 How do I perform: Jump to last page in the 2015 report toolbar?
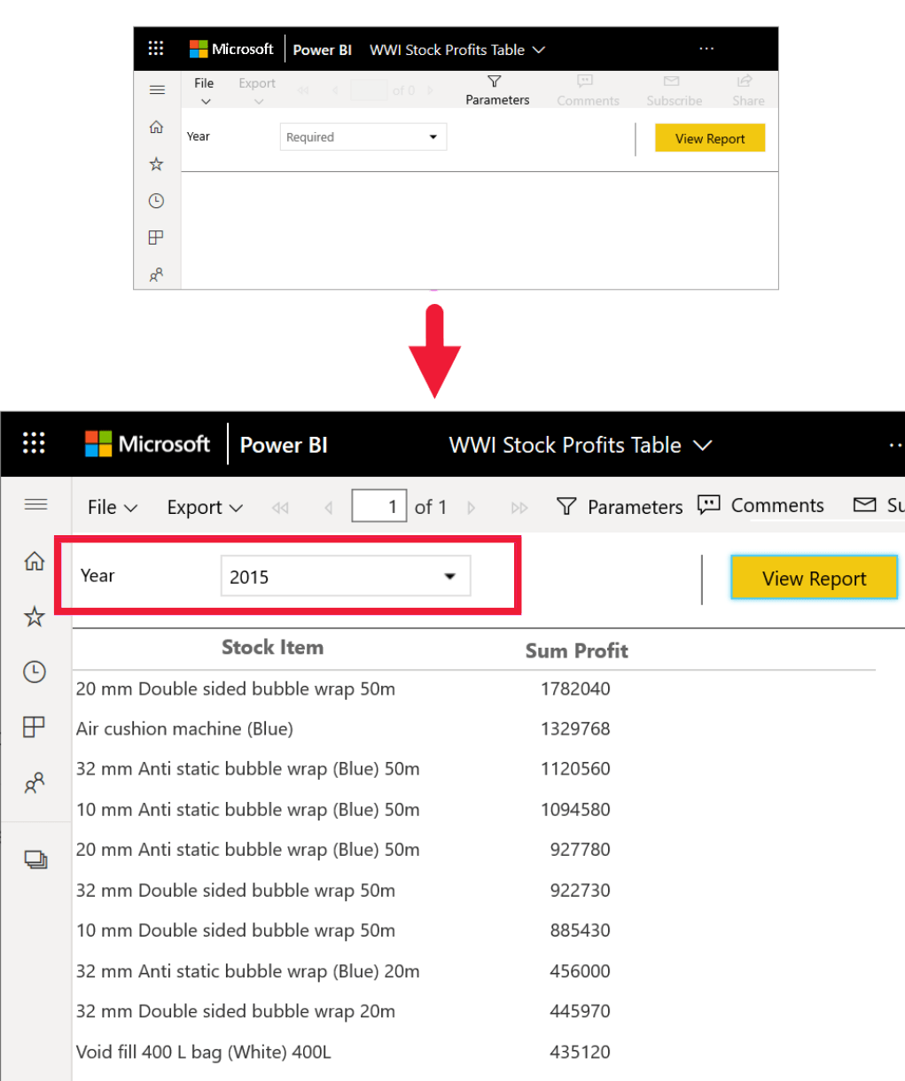(519, 508)
